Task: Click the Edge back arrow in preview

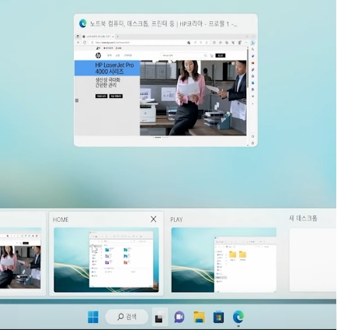Action: coord(78,42)
